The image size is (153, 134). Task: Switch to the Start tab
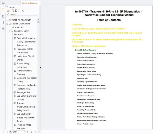(x=3, y=3)
